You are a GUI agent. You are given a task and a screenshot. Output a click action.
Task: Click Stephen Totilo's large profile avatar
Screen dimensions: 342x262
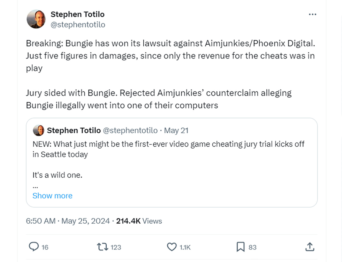click(x=36, y=19)
